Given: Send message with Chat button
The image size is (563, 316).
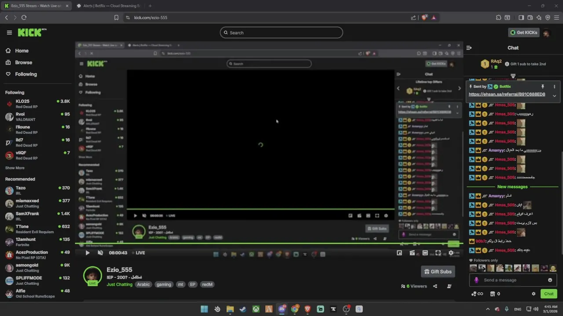Looking at the screenshot, I should pos(548,294).
